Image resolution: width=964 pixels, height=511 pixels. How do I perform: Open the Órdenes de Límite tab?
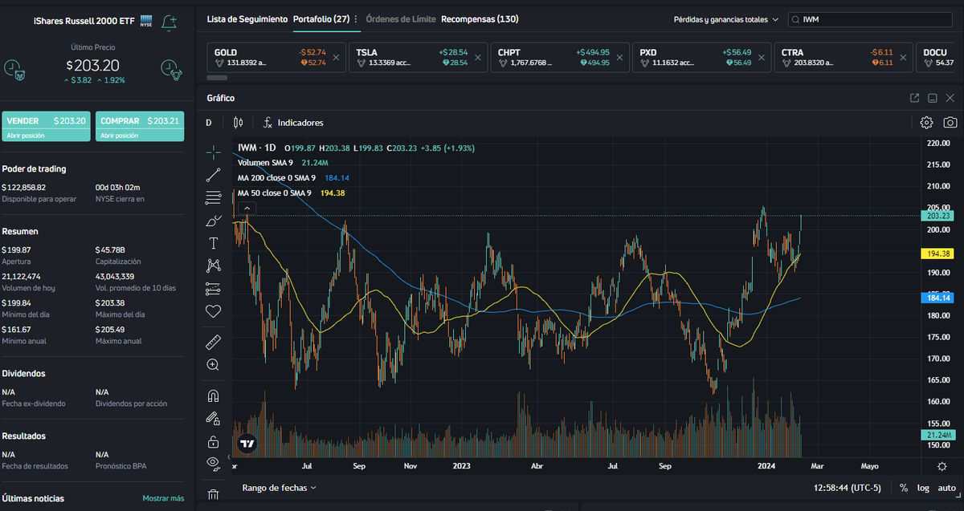400,18
